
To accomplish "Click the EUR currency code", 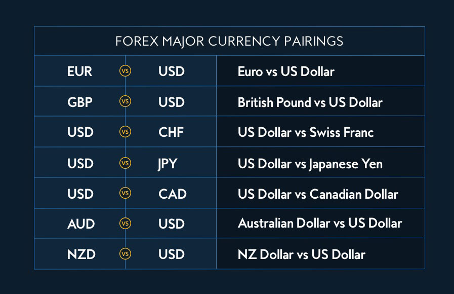I will (79, 71).
